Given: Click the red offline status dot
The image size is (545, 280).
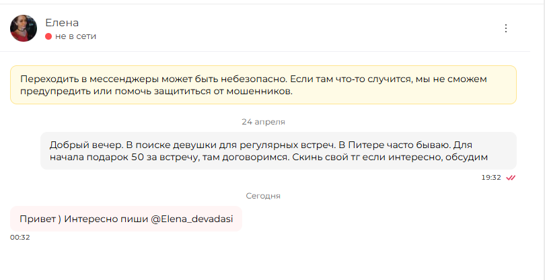Looking at the screenshot, I should pos(48,36).
